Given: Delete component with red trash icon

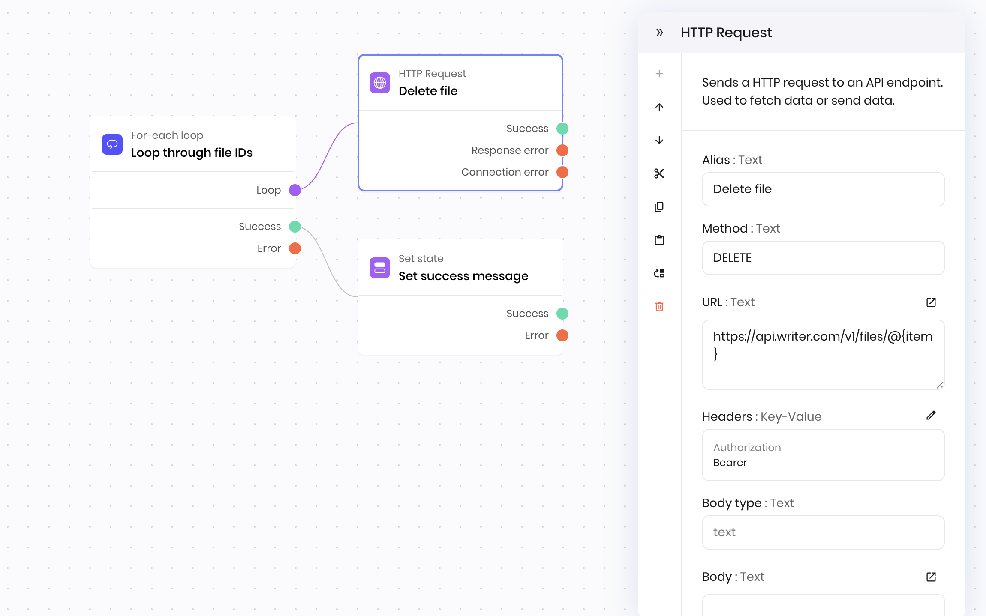Looking at the screenshot, I should 659,307.
